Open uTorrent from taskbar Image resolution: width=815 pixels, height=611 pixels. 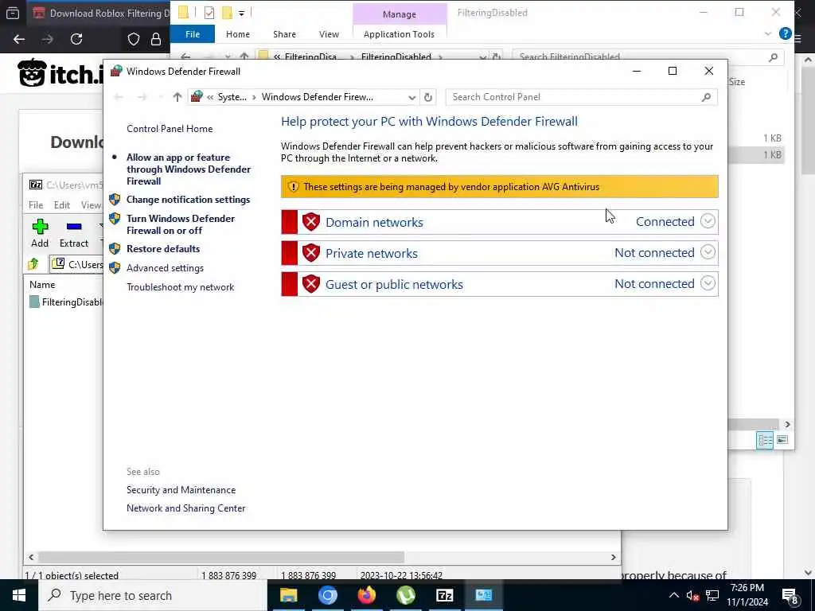[x=405, y=595]
